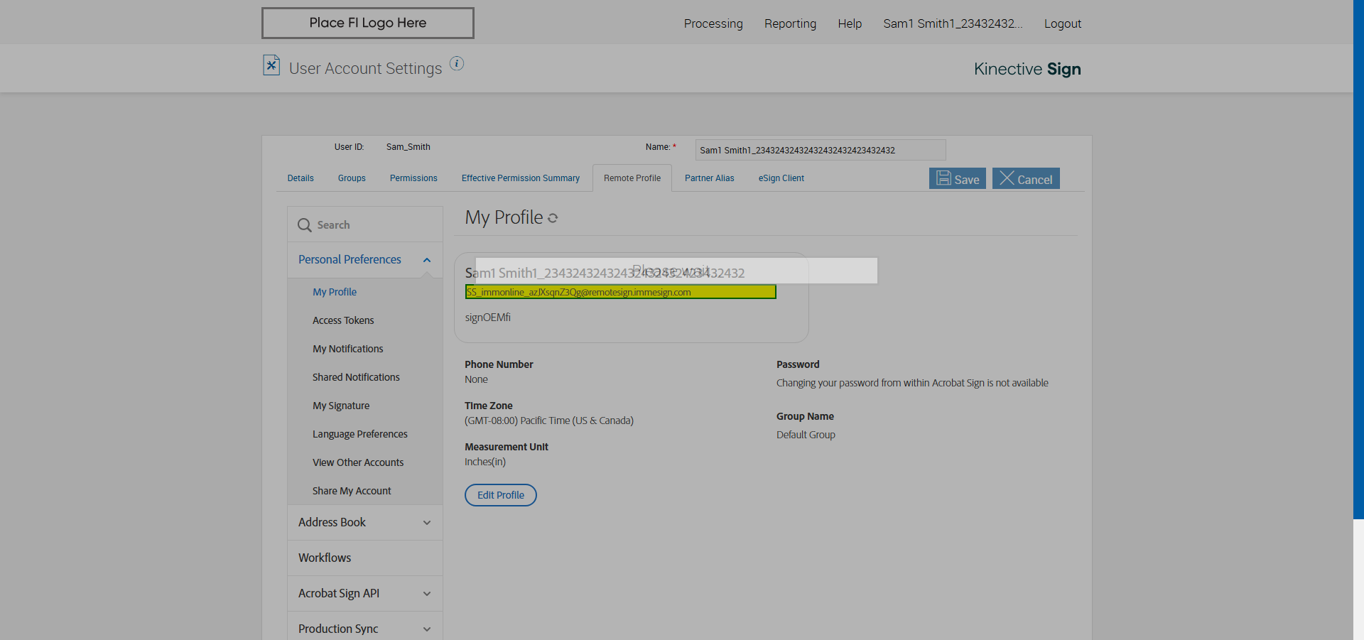Click the User Account Settings page icon
1364x640 pixels.
tap(271, 65)
